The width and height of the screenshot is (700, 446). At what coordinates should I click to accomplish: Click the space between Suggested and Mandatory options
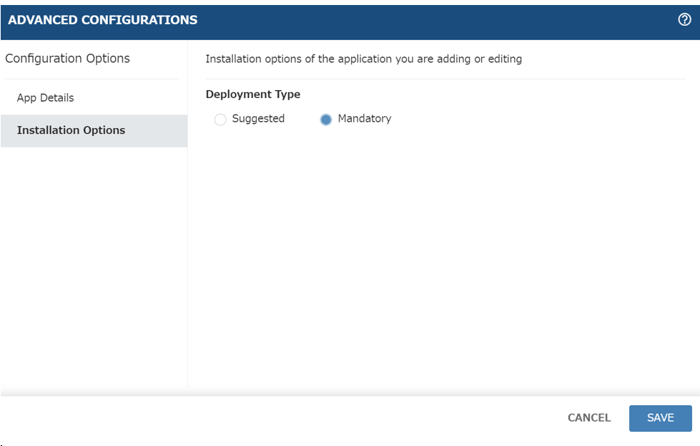coord(302,119)
